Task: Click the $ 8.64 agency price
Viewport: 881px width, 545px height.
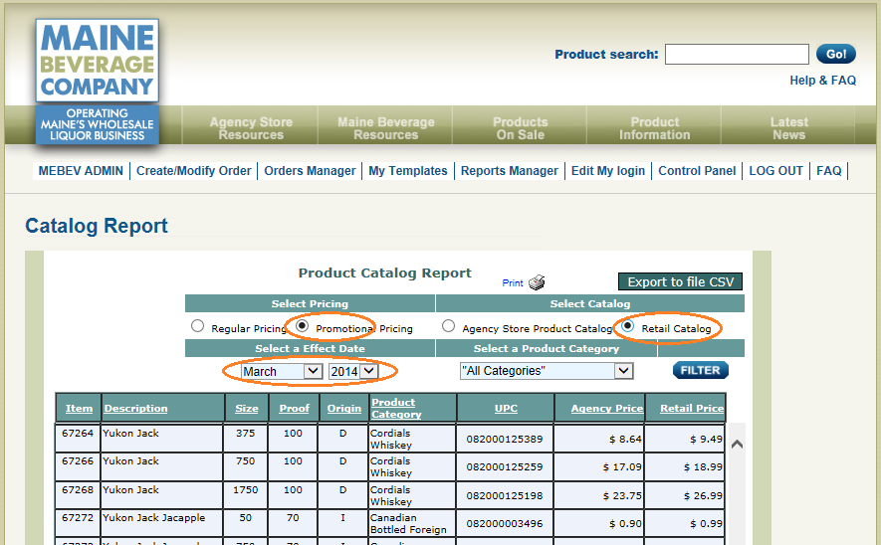Action: [x=625, y=439]
